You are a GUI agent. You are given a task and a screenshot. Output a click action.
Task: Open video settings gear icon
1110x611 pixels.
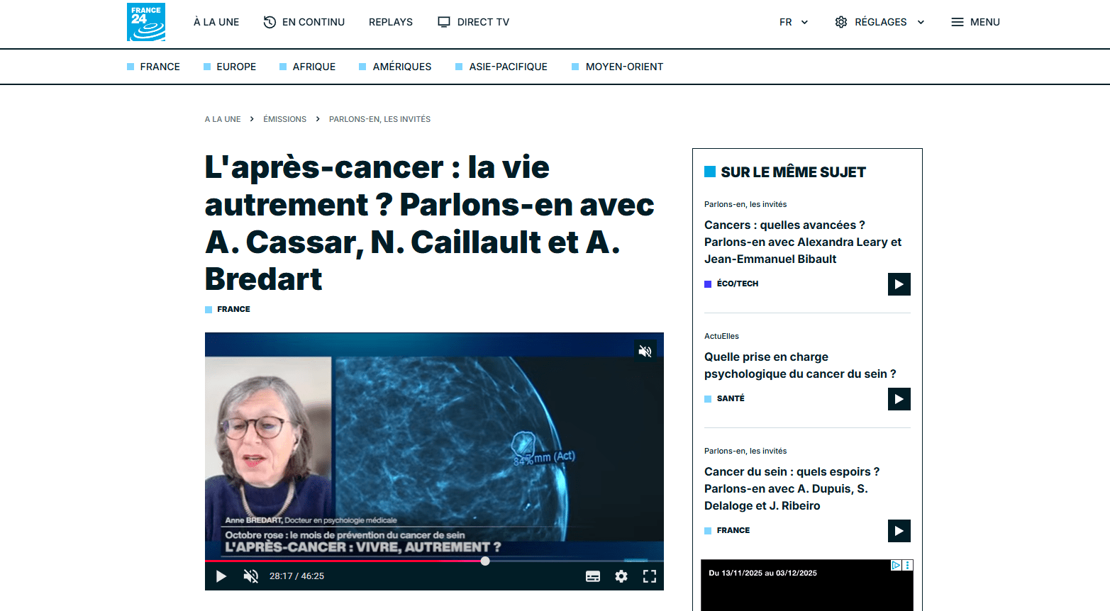(x=621, y=576)
